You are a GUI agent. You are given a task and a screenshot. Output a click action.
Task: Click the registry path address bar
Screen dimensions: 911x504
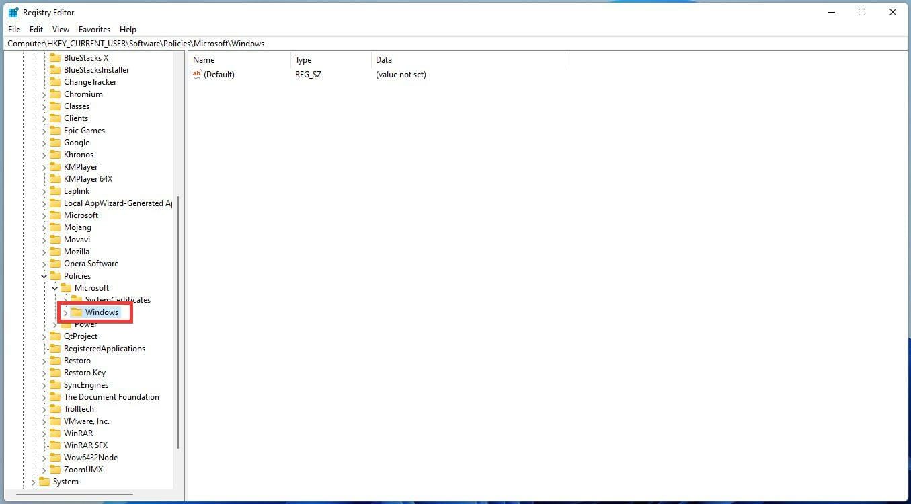[x=269, y=43]
